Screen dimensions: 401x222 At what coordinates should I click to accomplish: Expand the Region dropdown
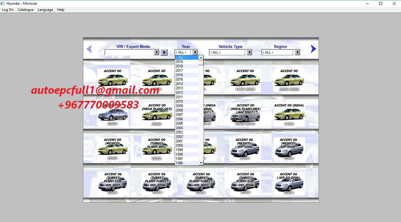pos(297,52)
